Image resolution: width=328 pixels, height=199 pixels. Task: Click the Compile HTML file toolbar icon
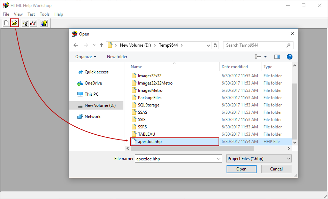tap(25, 23)
